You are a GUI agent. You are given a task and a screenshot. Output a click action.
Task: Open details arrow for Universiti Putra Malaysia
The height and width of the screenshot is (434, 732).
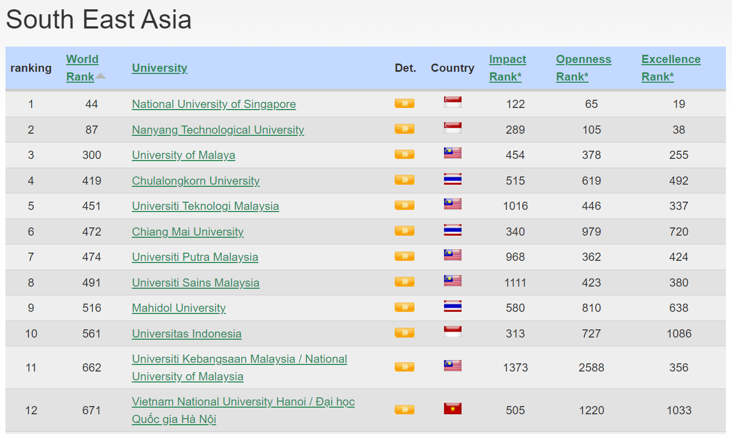(405, 256)
